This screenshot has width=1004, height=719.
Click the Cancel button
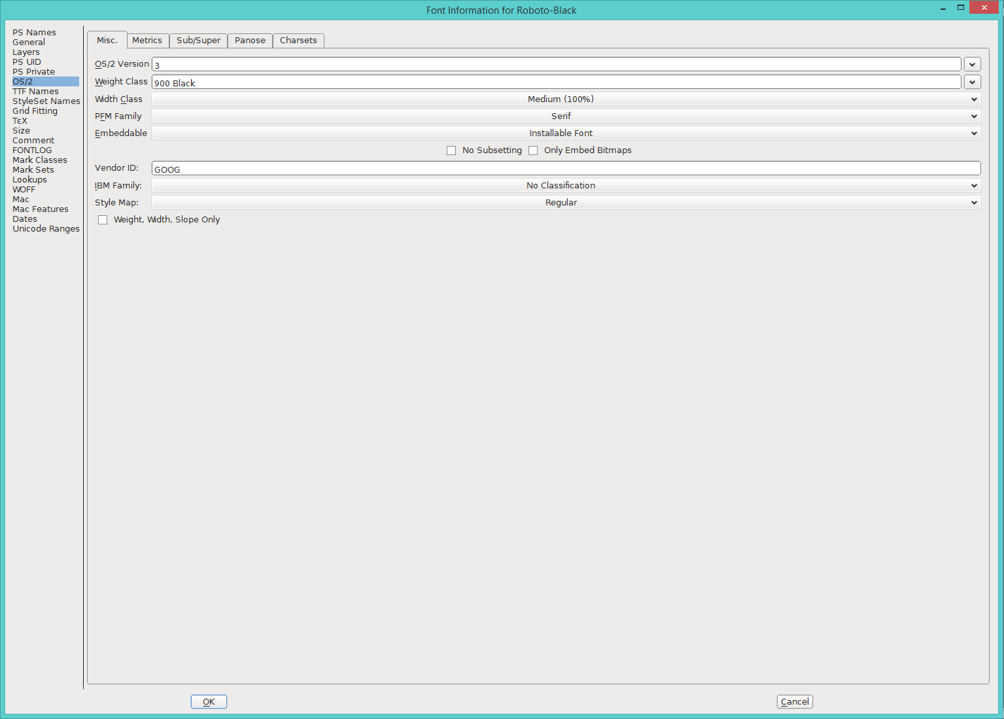[x=795, y=701]
